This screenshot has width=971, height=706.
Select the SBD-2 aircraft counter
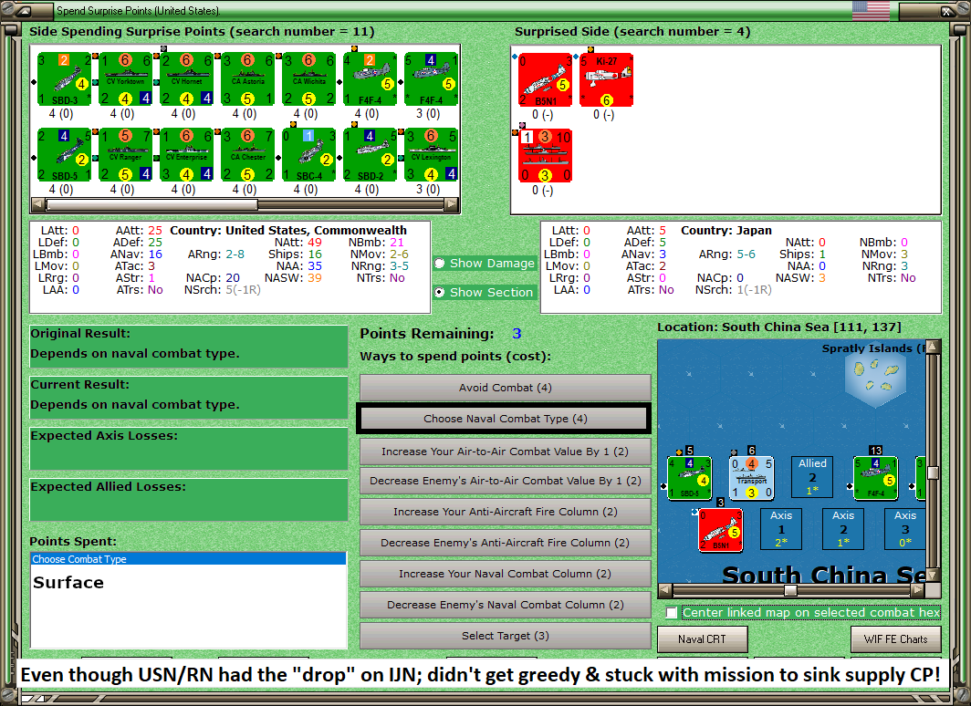pyautogui.click(x=370, y=155)
